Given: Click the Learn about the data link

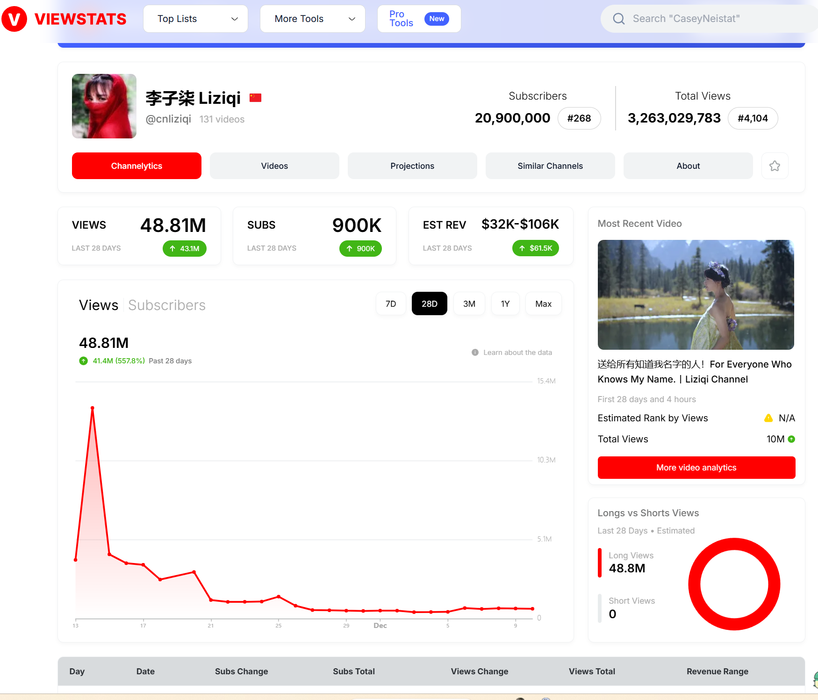Looking at the screenshot, I should click(517, 353).
